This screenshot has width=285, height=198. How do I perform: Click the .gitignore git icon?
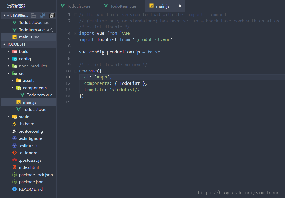pyautogui.click(x=14, y=153)
